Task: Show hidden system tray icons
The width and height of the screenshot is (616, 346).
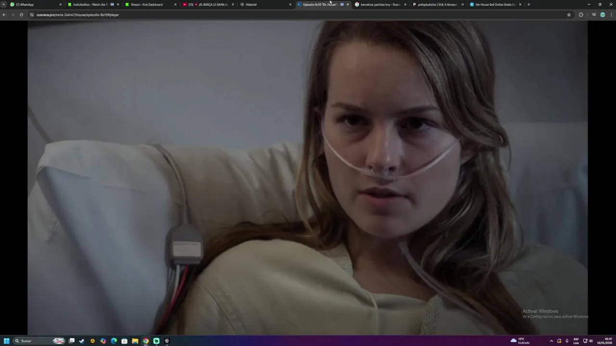Action: (551, 341)
